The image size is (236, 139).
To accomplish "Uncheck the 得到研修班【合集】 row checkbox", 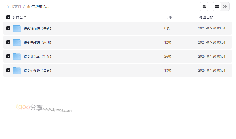I will (8, 70).
